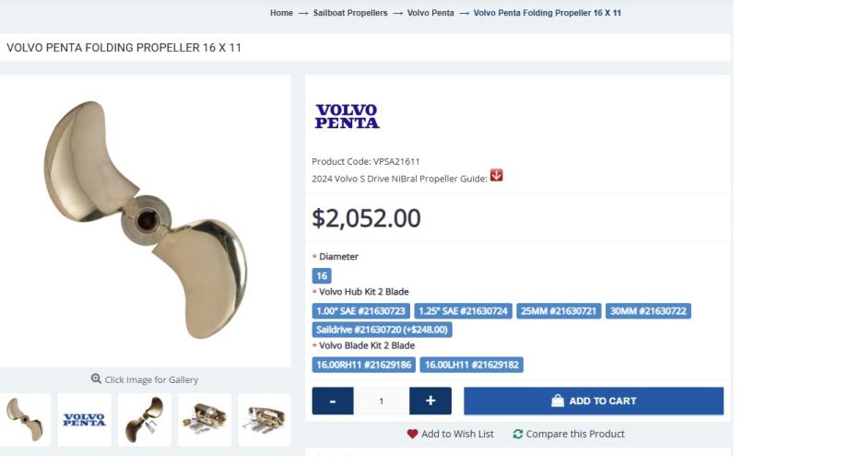Open the Volvo Penta logo thumbnail
The width and height of the screenshot is (848, 476).
tap(84, 420)
